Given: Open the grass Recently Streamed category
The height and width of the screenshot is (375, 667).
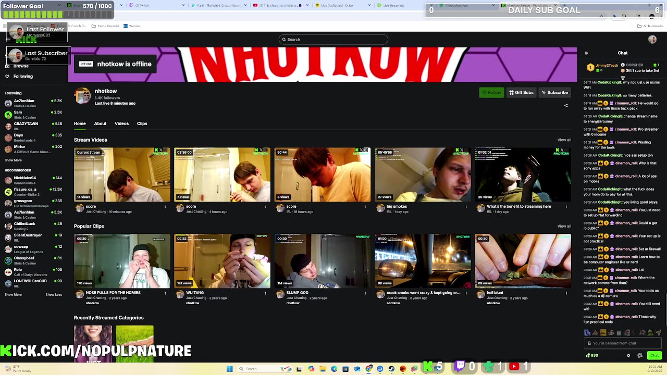Looking at the screenshot, I should point(134,344).
